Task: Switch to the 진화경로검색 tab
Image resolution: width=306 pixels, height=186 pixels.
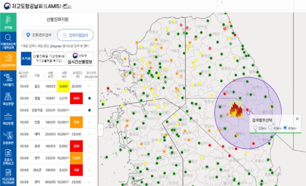Action: click(38, 35)
